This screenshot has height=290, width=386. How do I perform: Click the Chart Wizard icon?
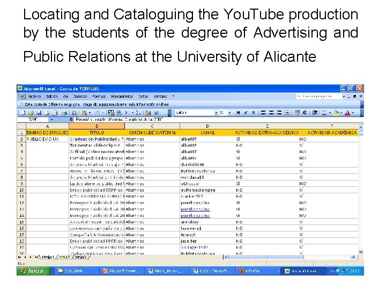tap(148, 113)
